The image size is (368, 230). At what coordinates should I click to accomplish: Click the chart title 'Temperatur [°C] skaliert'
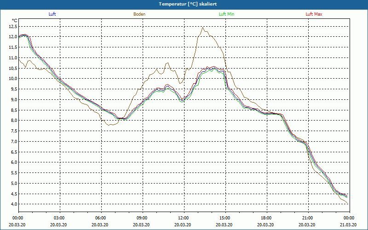pos(188,4)
